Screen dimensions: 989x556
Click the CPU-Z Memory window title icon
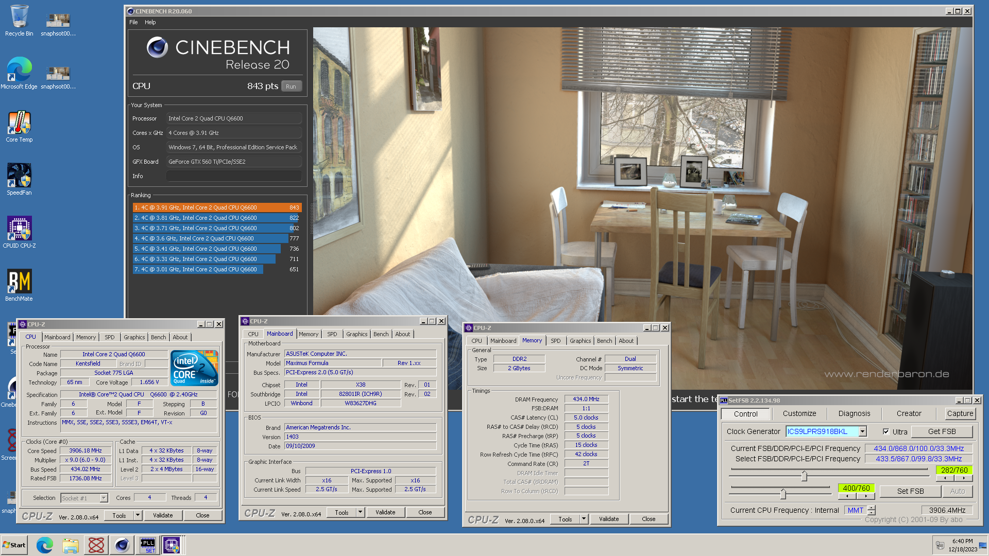[x=469, y=328]
